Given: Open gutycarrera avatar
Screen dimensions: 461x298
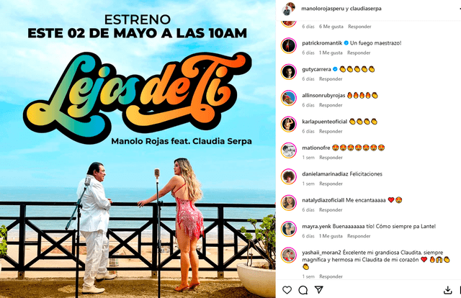Looking at the screenshot, I should (x=289, y=72).
